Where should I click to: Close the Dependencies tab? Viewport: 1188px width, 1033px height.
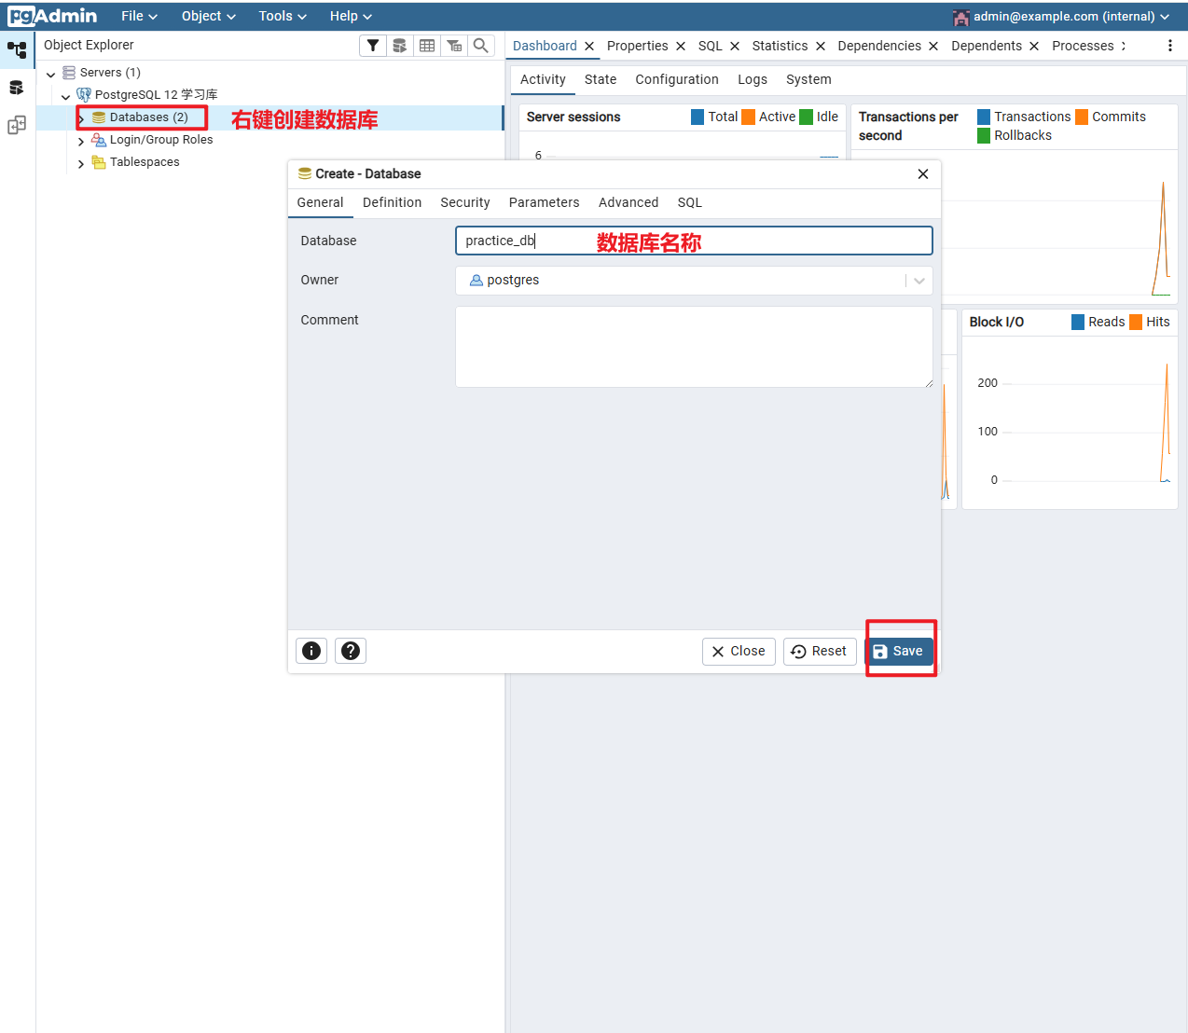click(933, 47)
